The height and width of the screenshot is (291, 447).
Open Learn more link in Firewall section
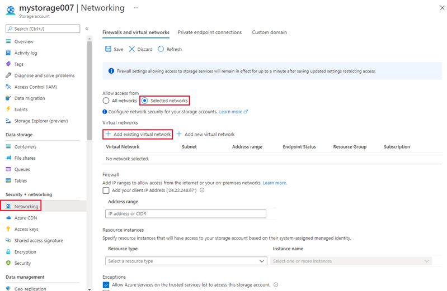(275, 183)
